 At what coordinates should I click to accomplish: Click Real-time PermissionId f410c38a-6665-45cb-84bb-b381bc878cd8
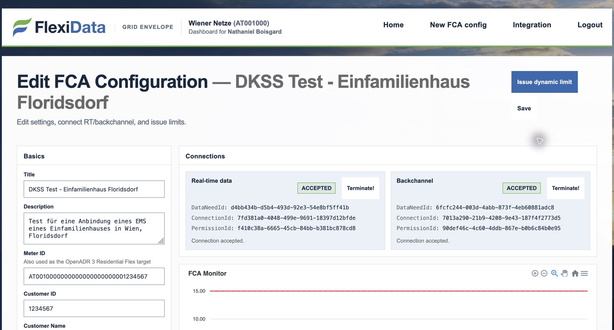[x=296, y=228]
